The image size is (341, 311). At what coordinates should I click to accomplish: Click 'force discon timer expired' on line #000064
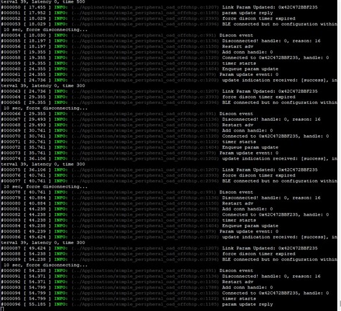[259, 97]
